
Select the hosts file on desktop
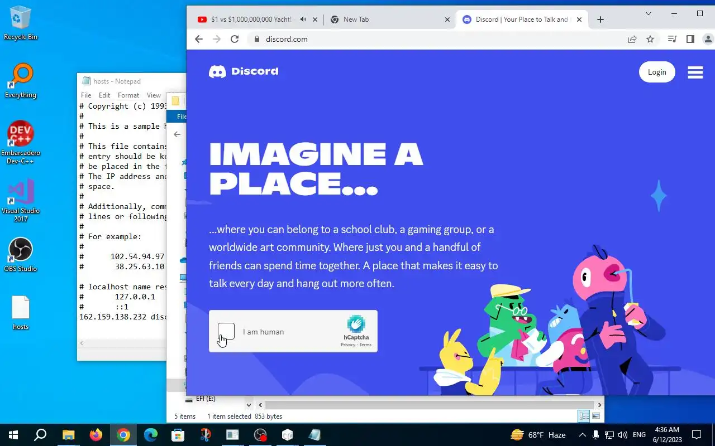(x=21, y=313)
